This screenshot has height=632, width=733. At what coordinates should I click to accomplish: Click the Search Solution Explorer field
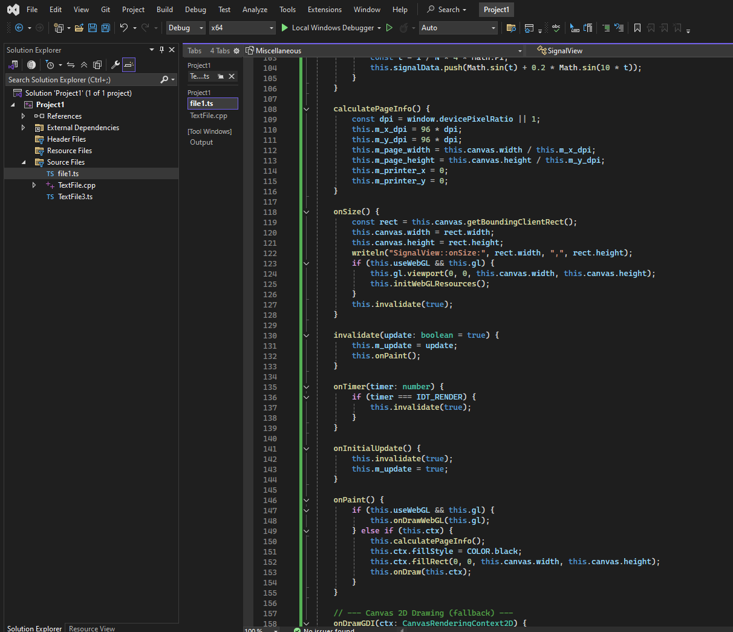pos(82,80)
